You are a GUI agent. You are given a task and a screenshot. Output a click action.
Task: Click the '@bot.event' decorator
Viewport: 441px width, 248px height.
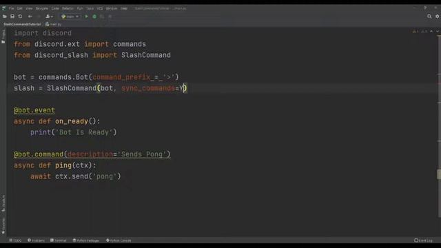[x=34, y=110]
